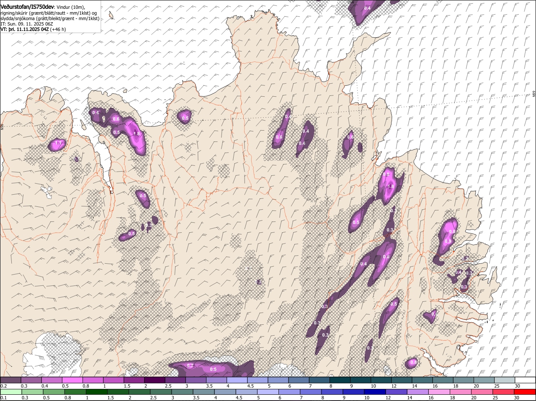Pick the dark violet swatch between 2 and 2.5
Viewport: 536px width, 401px height.
coord(155,380)
